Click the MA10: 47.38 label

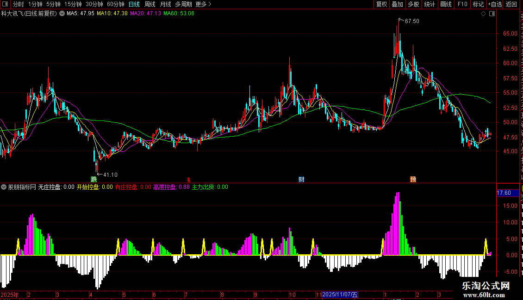(x=112, y=14)
